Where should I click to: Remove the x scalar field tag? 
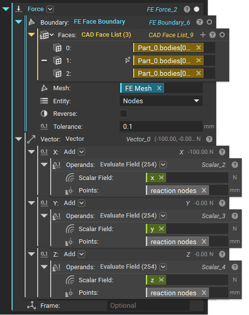[161, 178]
